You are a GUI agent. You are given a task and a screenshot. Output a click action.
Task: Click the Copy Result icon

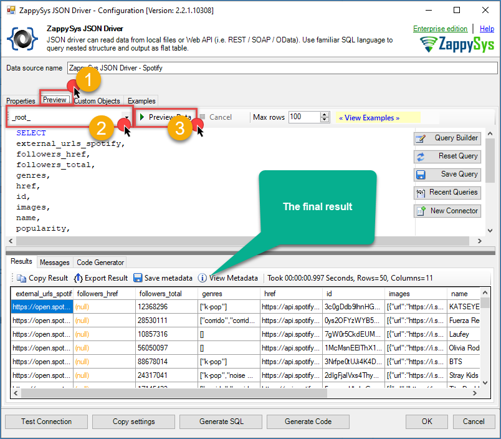point(21,278)
